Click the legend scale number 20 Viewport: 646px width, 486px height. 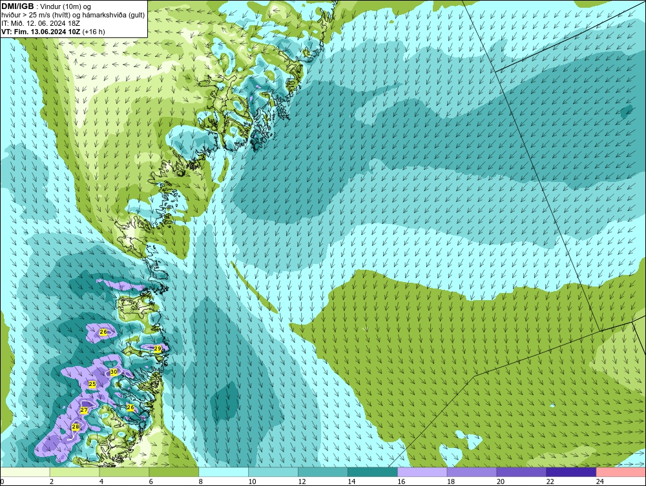coord(501,481)
